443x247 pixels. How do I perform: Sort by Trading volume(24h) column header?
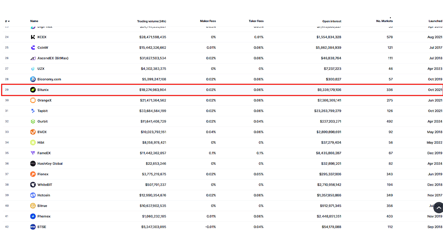point(151,21)
